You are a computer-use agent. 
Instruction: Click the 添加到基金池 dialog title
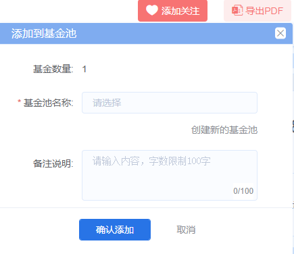point(44,33)
